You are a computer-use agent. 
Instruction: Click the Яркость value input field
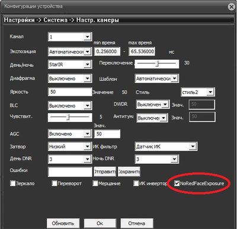coord(70,92)
